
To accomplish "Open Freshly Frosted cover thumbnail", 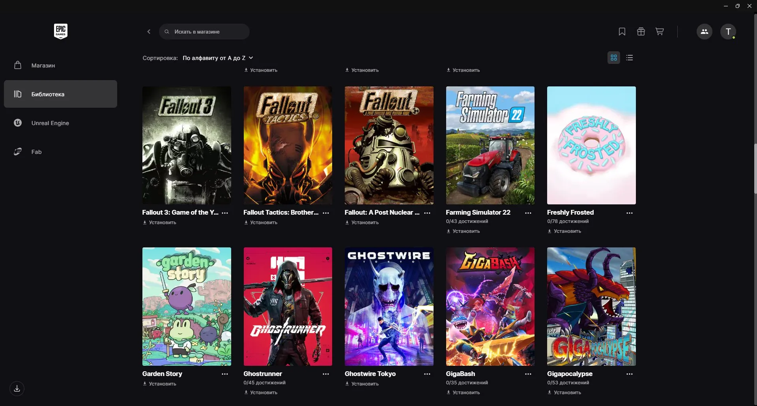I will pos(591,145).
